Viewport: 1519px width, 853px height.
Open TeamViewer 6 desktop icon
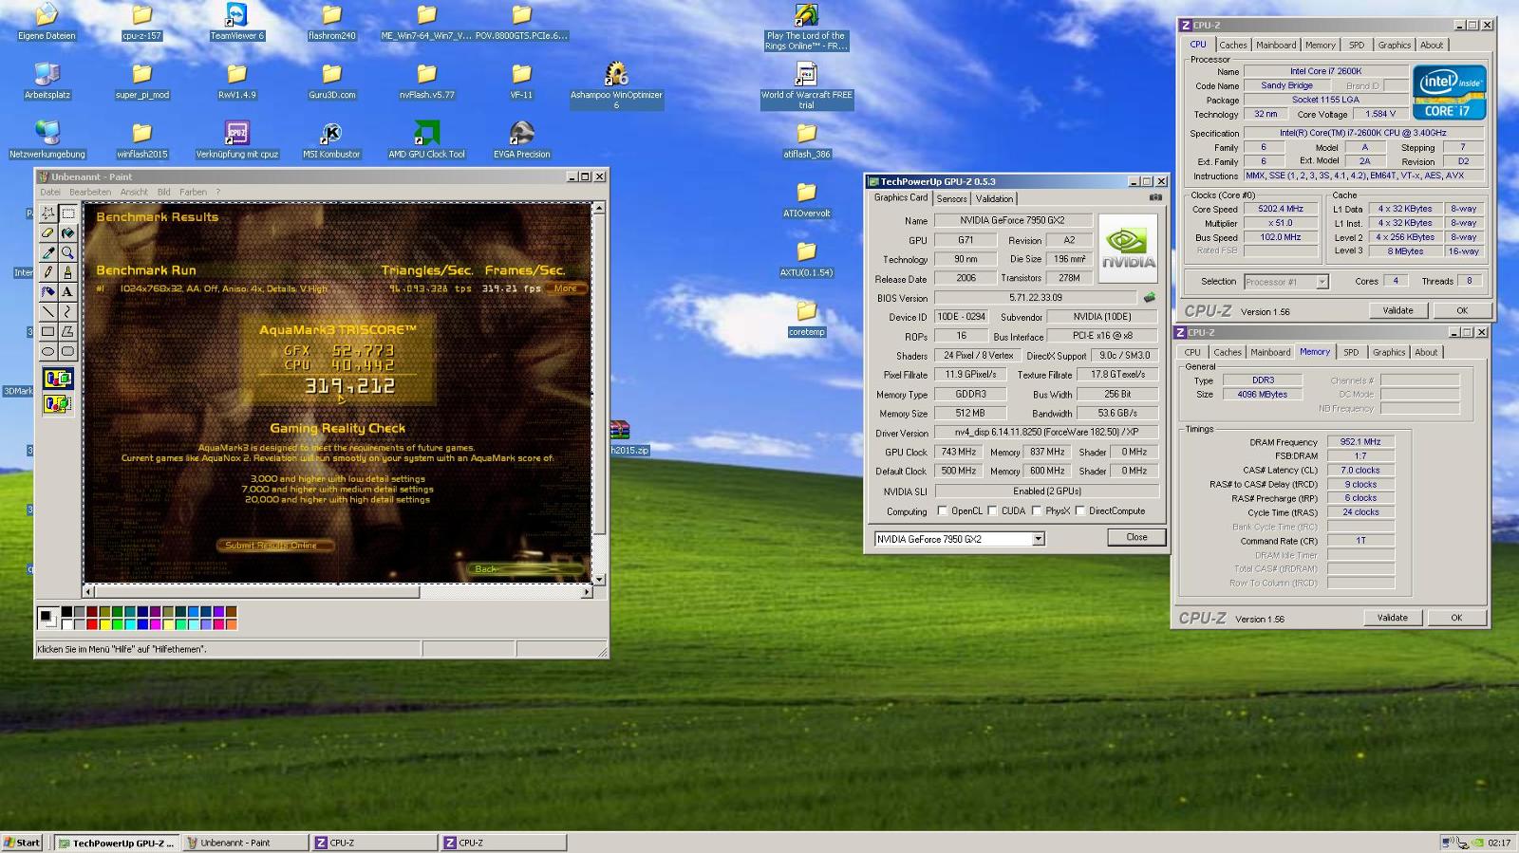(x=236, y=21)
